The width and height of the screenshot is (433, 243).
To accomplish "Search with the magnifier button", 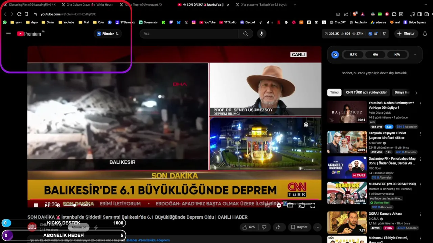I will [246, 34].
